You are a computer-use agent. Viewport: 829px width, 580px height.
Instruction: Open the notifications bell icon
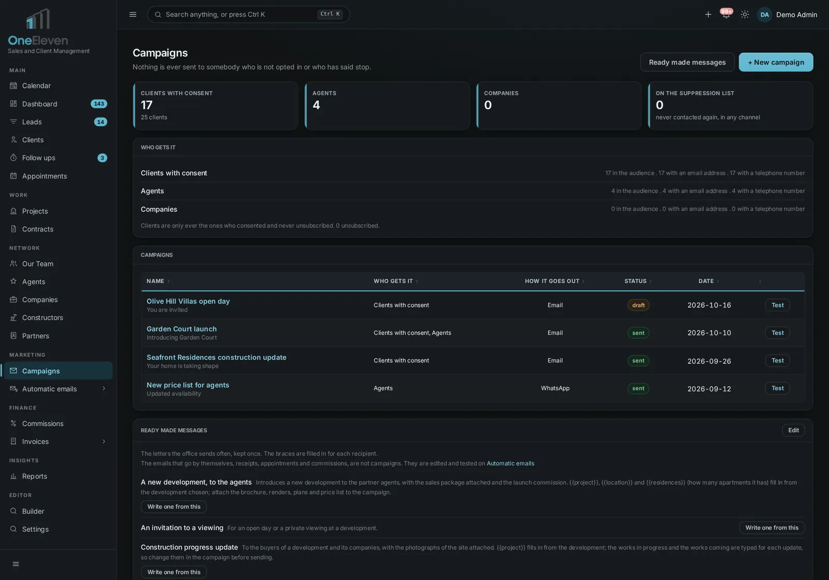click(x=726, y=15)
